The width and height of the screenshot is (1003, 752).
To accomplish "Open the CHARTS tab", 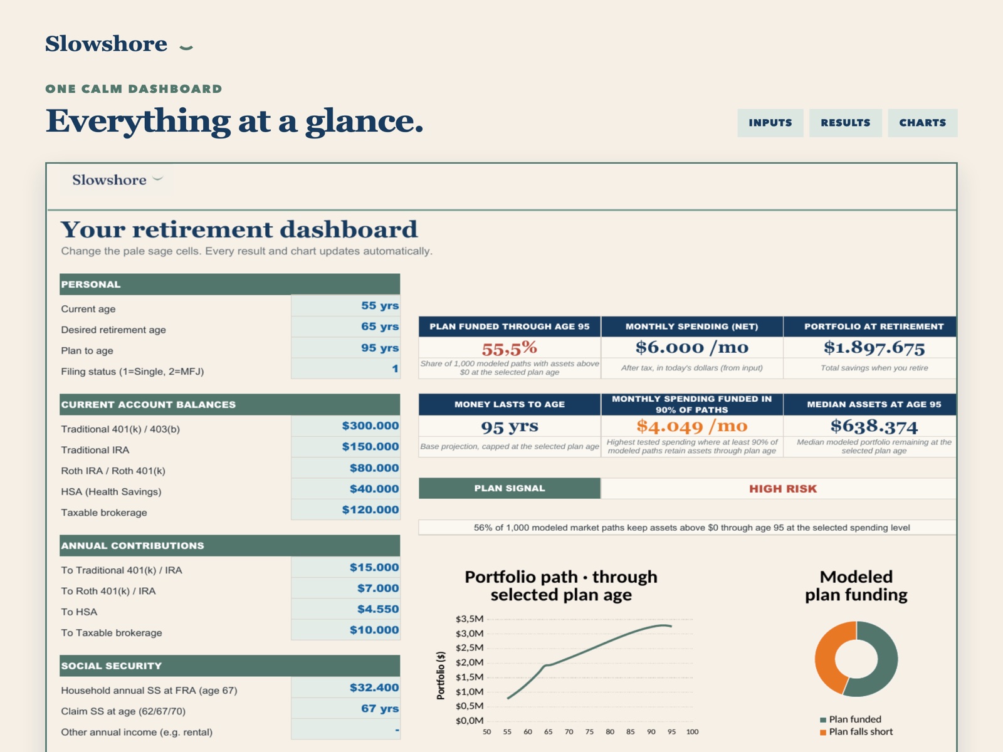I will point(923,123).
